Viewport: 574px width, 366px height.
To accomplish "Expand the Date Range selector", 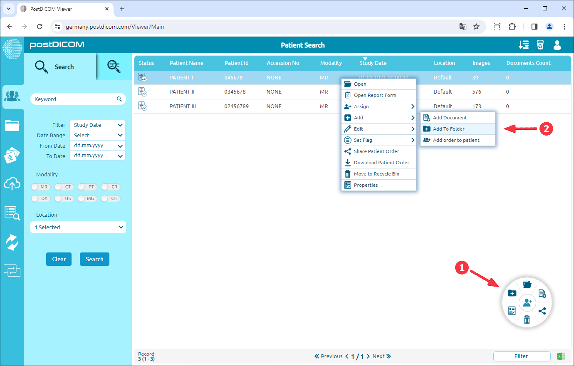I will pos(97,135).
